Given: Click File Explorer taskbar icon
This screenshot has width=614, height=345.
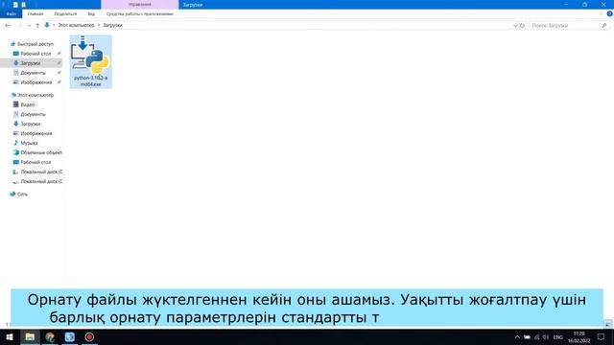Looking at the screenshot, I should tap(30, 336).
